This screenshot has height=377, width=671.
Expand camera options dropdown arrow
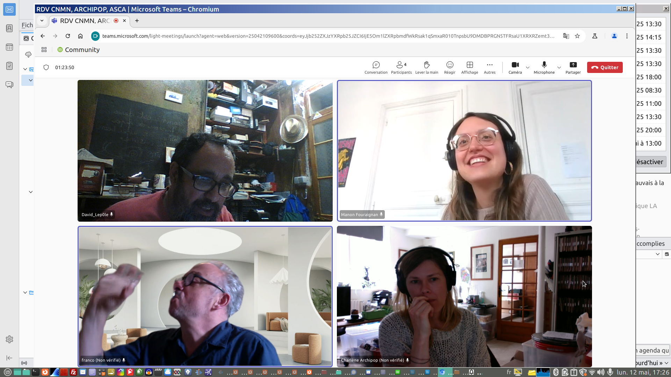click(x=528, y=67)
